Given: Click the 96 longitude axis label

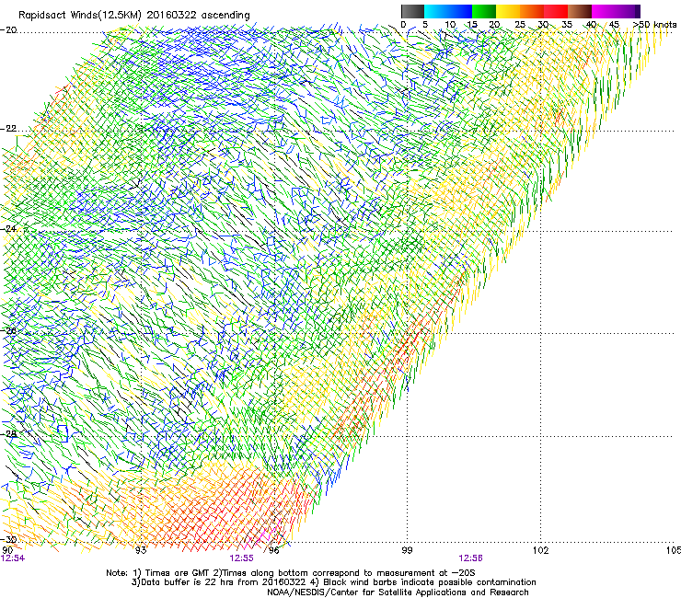Looking at the screenshot, I should (x=273, y=550).
